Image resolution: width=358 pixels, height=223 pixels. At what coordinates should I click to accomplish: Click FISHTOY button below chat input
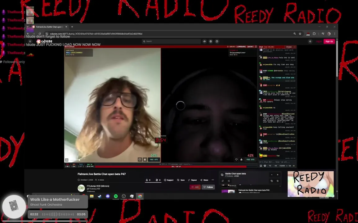click(x=282, y=166)
